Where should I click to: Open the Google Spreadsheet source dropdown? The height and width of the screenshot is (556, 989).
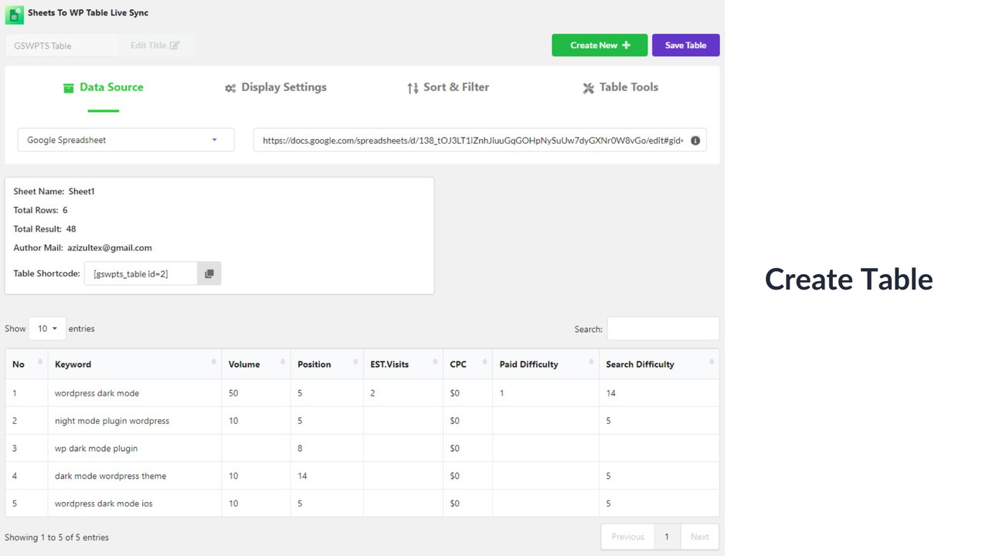126,140
